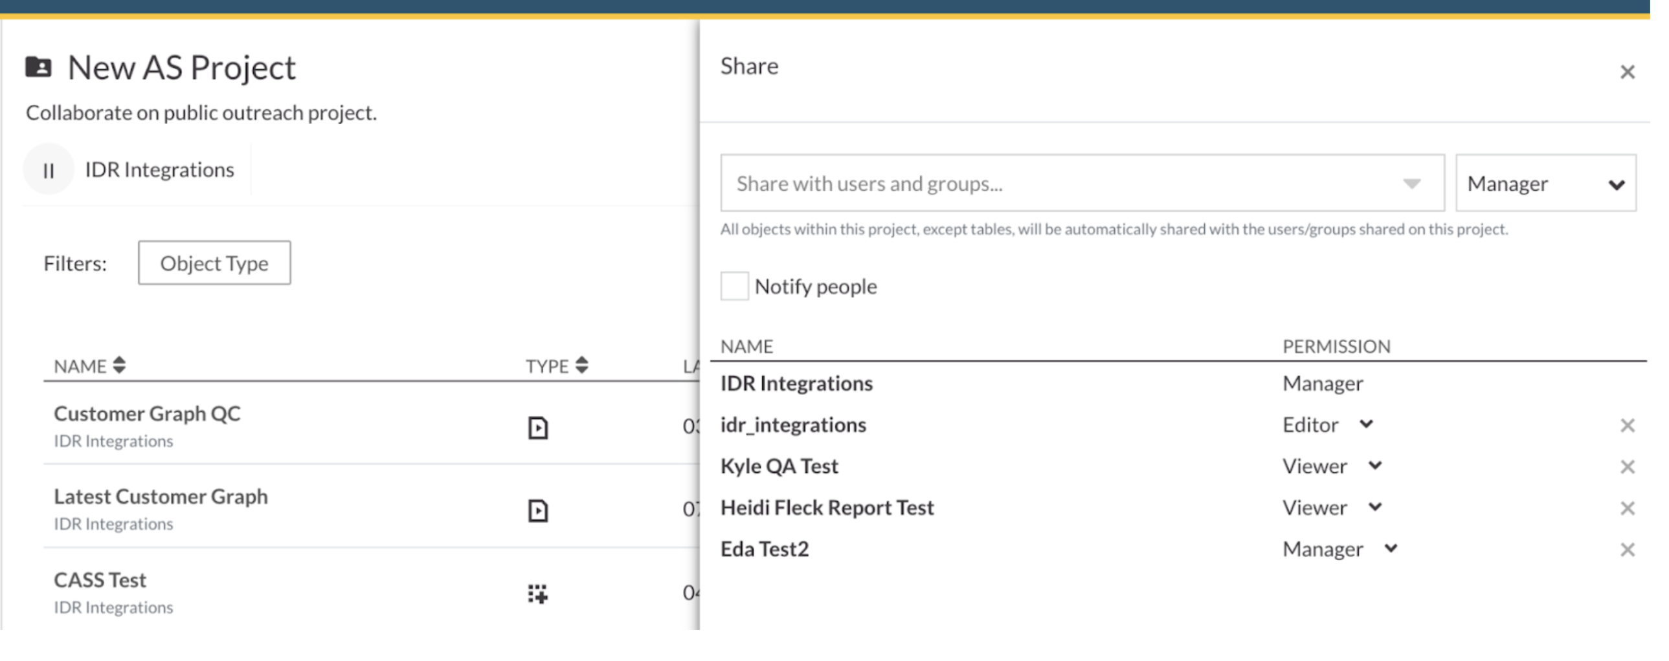Change idr_integrations Editor permission dropdown

[x=1328, y=425]
